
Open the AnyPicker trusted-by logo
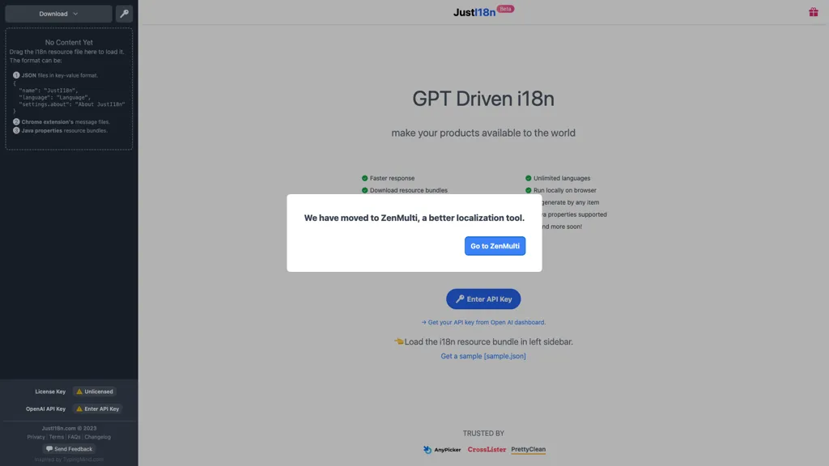coord(442,450)
